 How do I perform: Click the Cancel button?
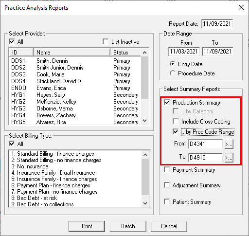(169, 226)
